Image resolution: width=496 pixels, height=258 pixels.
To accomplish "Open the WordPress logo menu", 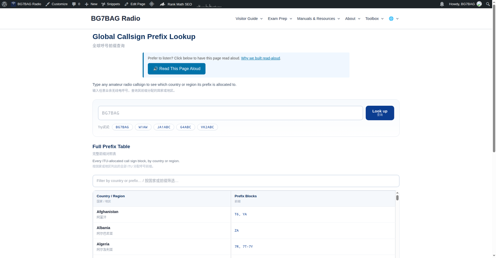I will pos(4,4).
